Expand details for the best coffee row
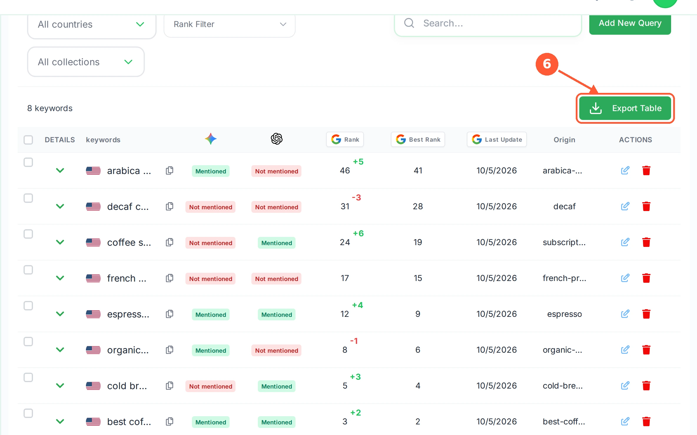 click(x=60, y=421)
